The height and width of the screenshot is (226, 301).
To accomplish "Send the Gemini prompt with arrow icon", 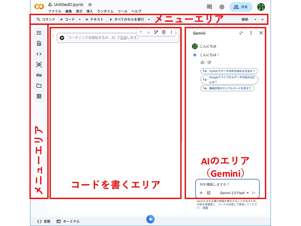I will click(x=254, y=193).
